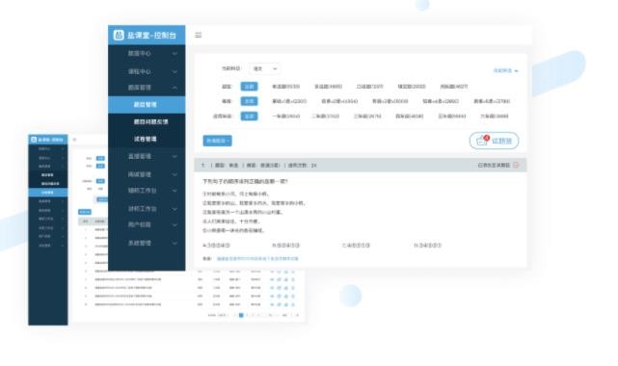Select the blue 全部 tag in difficulty row

[x=249, y=101]
